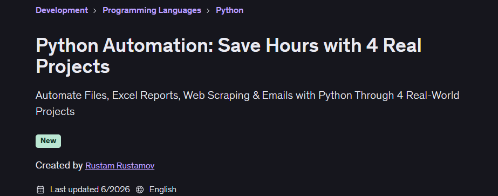Click the New badge
Screen dimensions: 498x196
pos(48,141)
